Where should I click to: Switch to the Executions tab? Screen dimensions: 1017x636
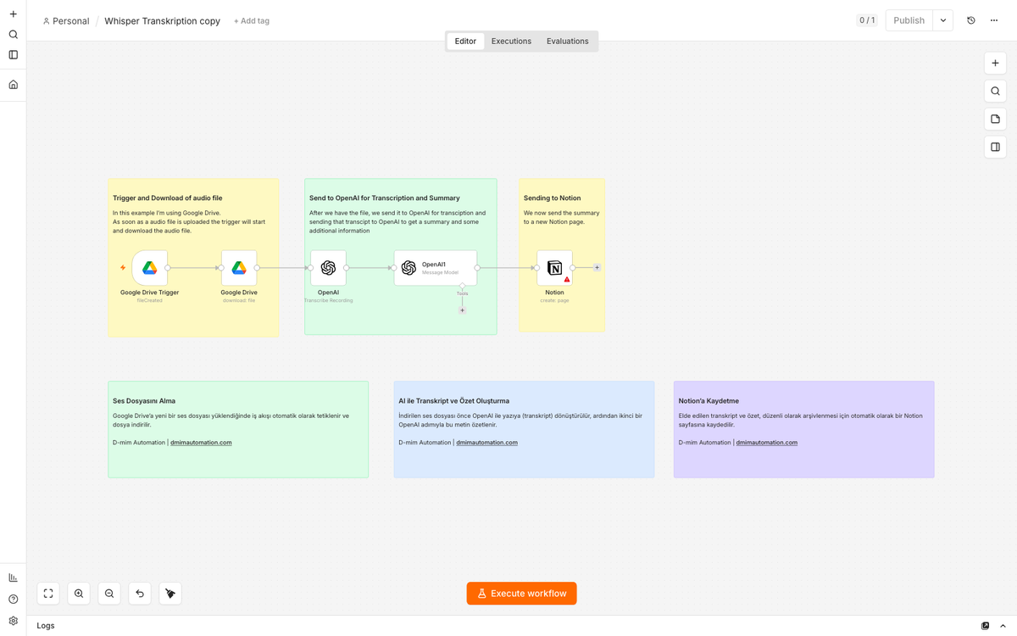(x=511, y=41)
